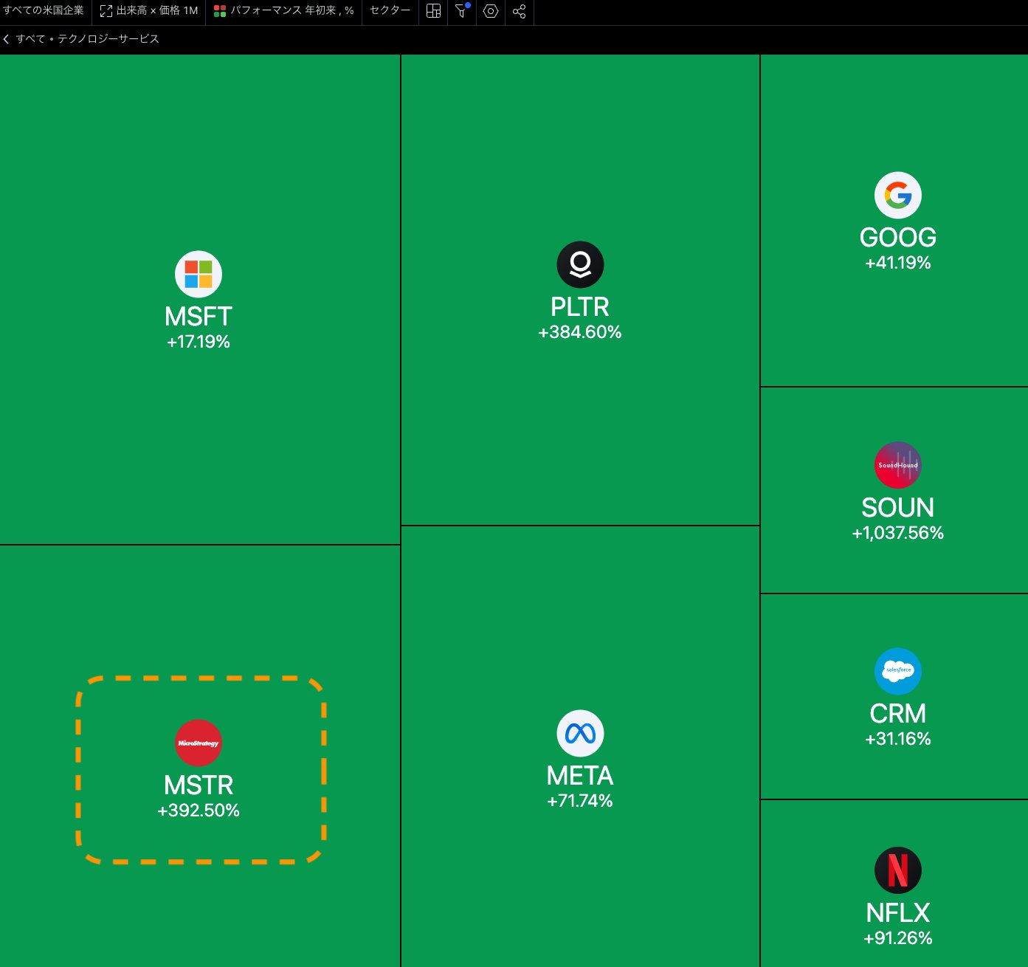
Task: Click the Meta logo in the META tile
Action: tap(580, 733)
